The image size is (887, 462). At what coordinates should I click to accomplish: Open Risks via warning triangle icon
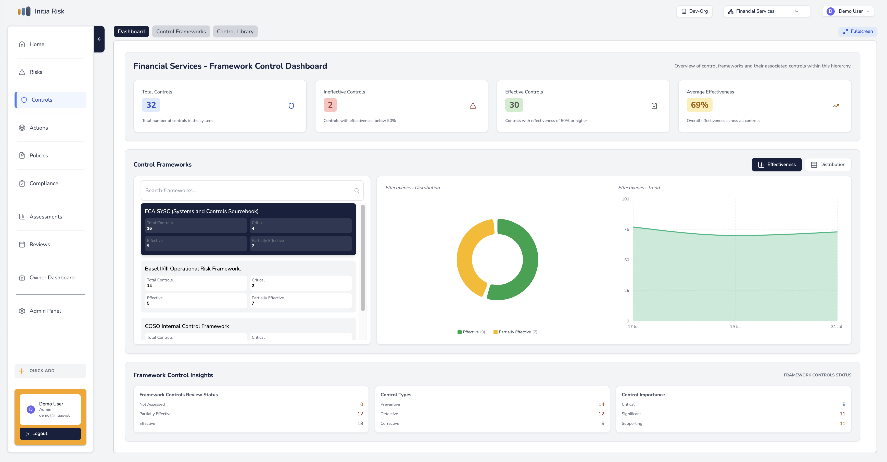pos(22,72)
